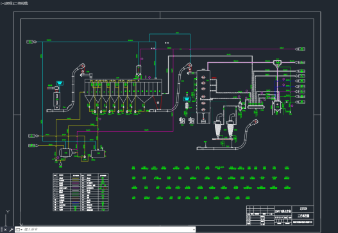Click the command line grip handle
This screenshot has width=338, height=233.
tap(1, 230)
